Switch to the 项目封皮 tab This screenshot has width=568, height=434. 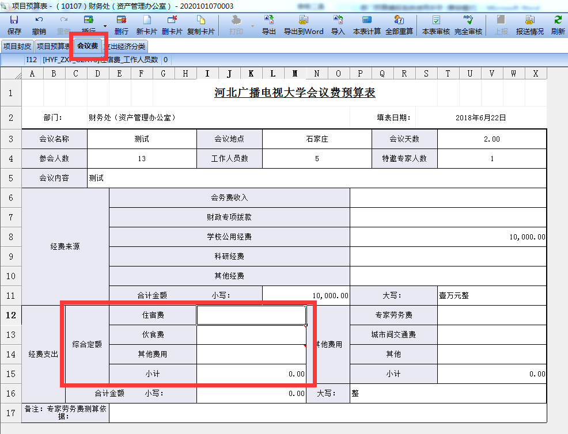[x=17, y=46]
